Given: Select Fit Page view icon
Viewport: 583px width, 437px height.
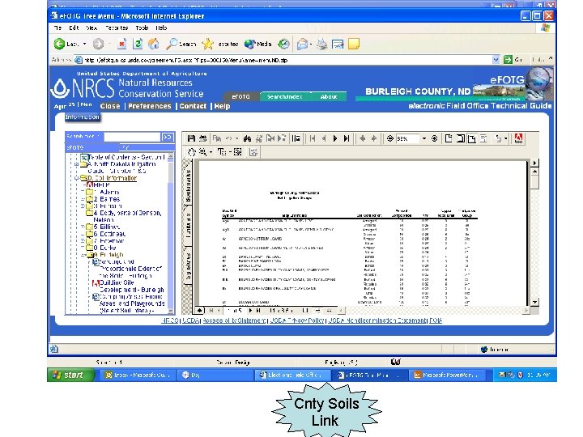Looking at the screenshot, I should [x=460, y=138].
